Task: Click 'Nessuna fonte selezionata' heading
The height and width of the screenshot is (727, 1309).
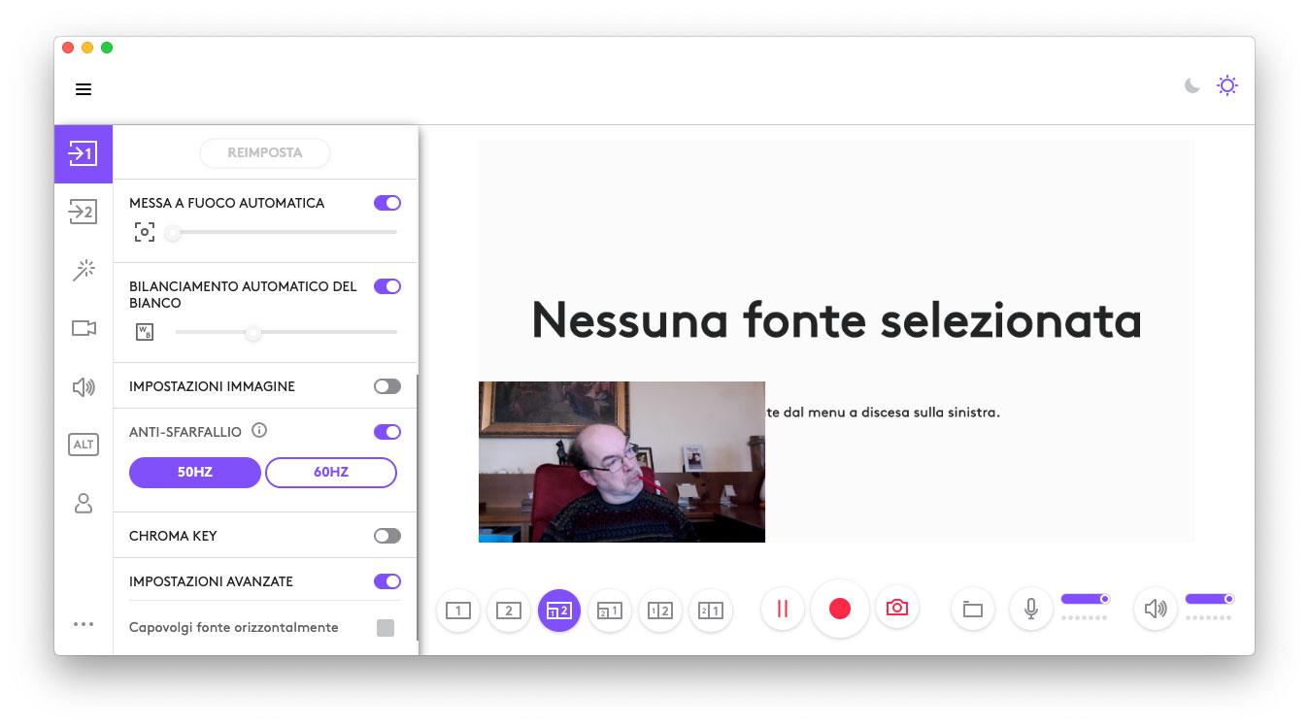Action: click(x=836, y=319)
